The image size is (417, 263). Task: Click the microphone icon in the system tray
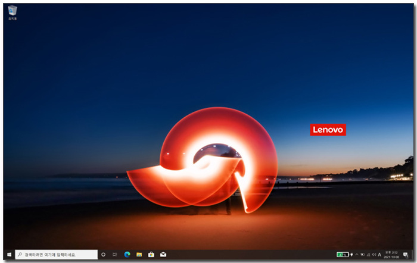(351, 254)
